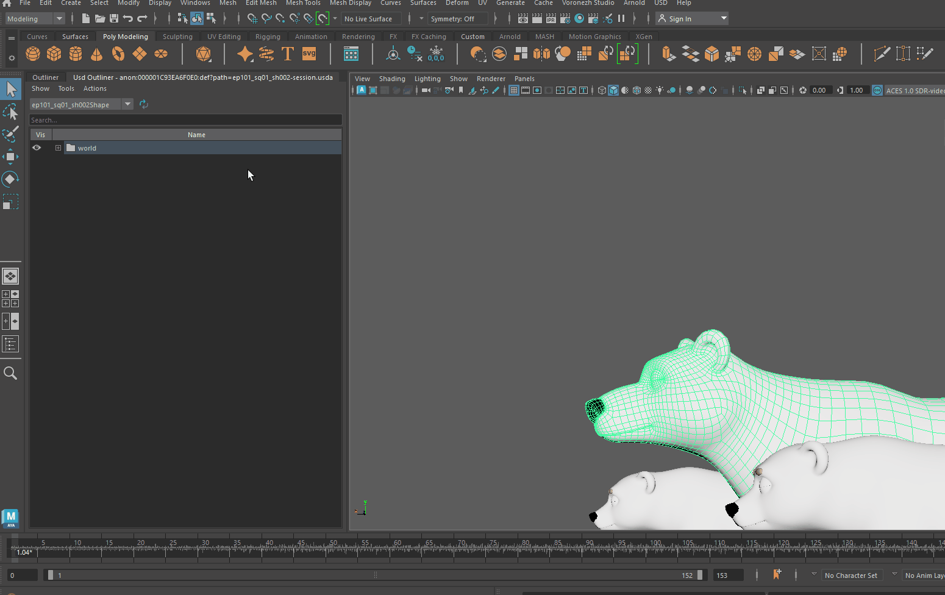
Task: Click the Symmetry: Off button
Action: [x=452, y=19]
